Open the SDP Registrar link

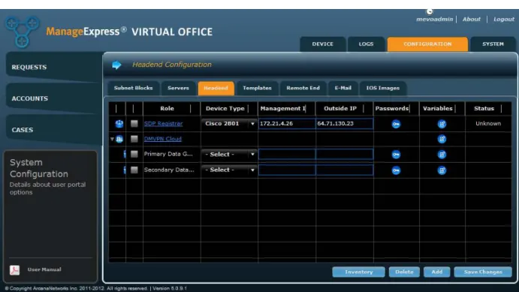[x=163, y=124]
